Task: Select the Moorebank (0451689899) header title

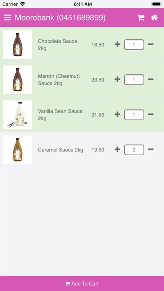Action: tap(60, 18)
